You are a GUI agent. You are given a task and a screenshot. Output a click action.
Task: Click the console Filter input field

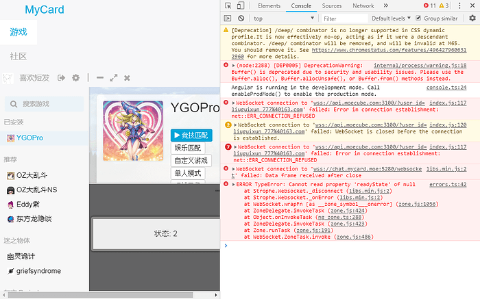coord(345,18)
